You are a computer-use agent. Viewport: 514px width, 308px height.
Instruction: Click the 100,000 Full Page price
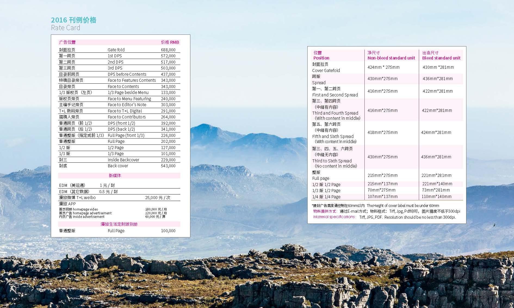click(x=168, y=231)
